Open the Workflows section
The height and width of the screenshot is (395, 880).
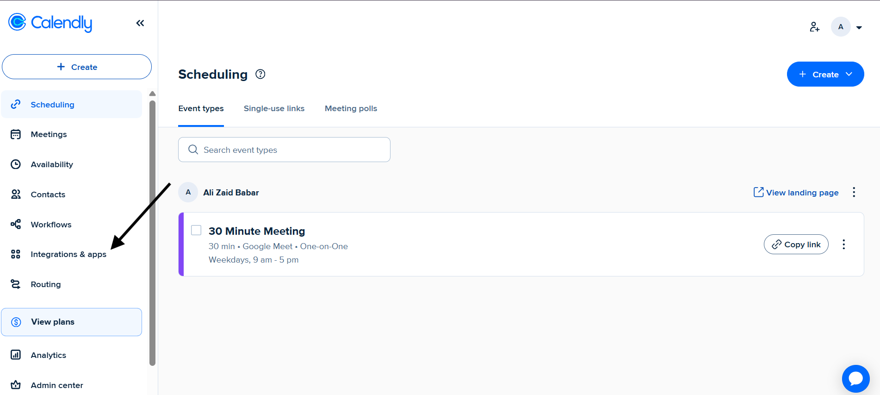click(x=51, y=225)
